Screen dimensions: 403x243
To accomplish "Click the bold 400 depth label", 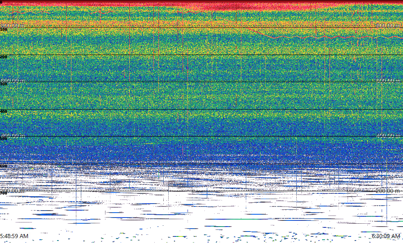I will point(4,111).
